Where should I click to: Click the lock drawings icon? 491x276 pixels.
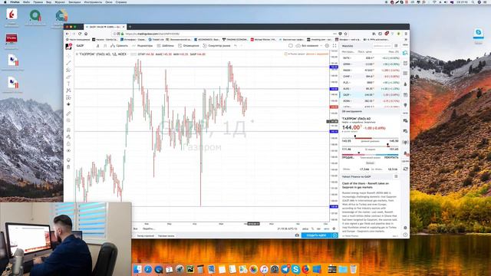click(x=68, y=144)
